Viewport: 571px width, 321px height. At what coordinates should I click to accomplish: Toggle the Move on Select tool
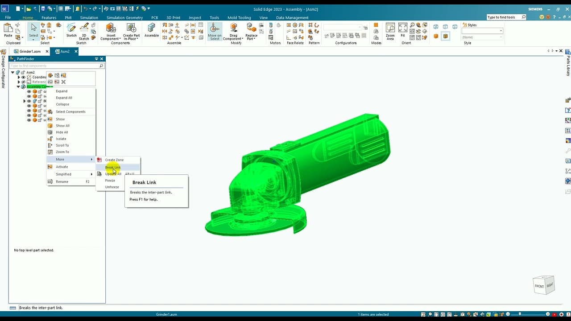(215, 31)
